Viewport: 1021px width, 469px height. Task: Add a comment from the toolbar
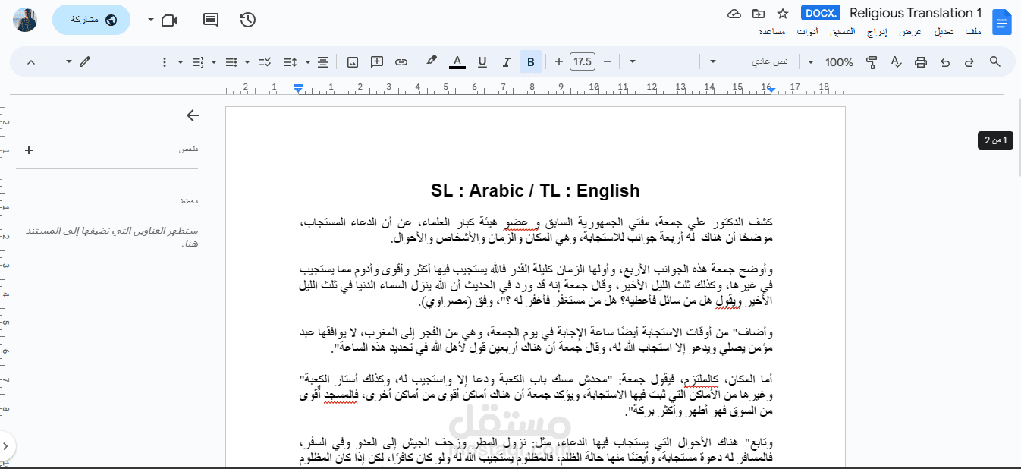pyautogui.click(x=377, y=61)
